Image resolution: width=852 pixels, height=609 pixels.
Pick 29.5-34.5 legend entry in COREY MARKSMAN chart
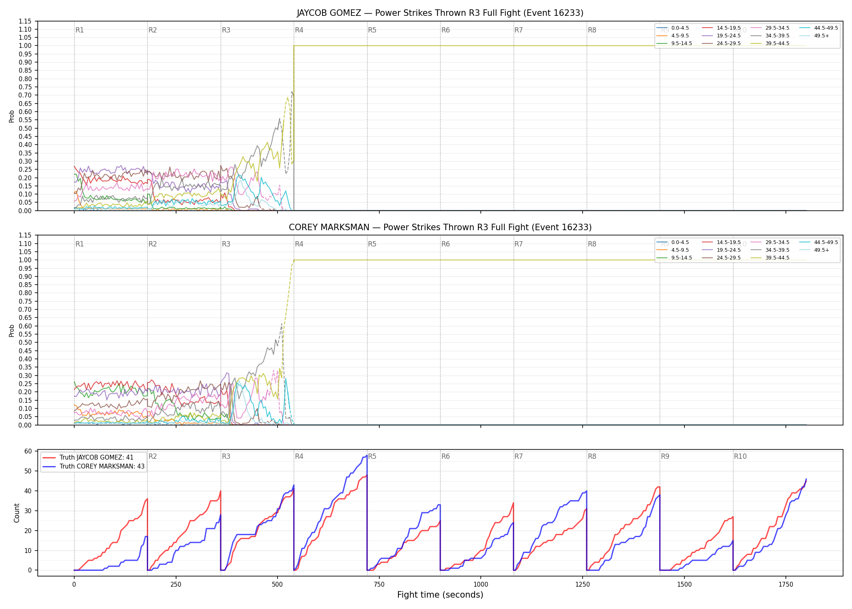click(x=770, y=242)
